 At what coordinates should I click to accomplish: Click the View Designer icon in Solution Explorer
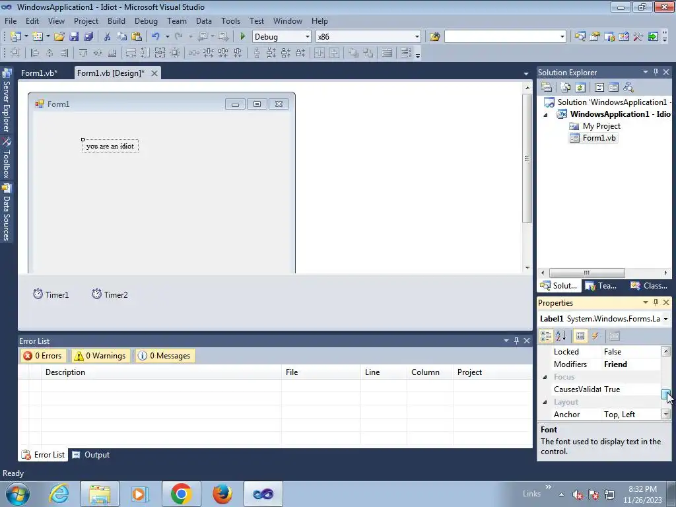point(613,87)
